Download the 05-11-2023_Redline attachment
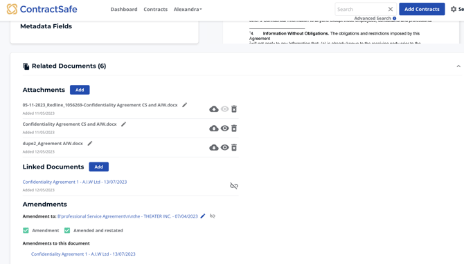Viewport: 464px width, 264px height. coord(214,109)
